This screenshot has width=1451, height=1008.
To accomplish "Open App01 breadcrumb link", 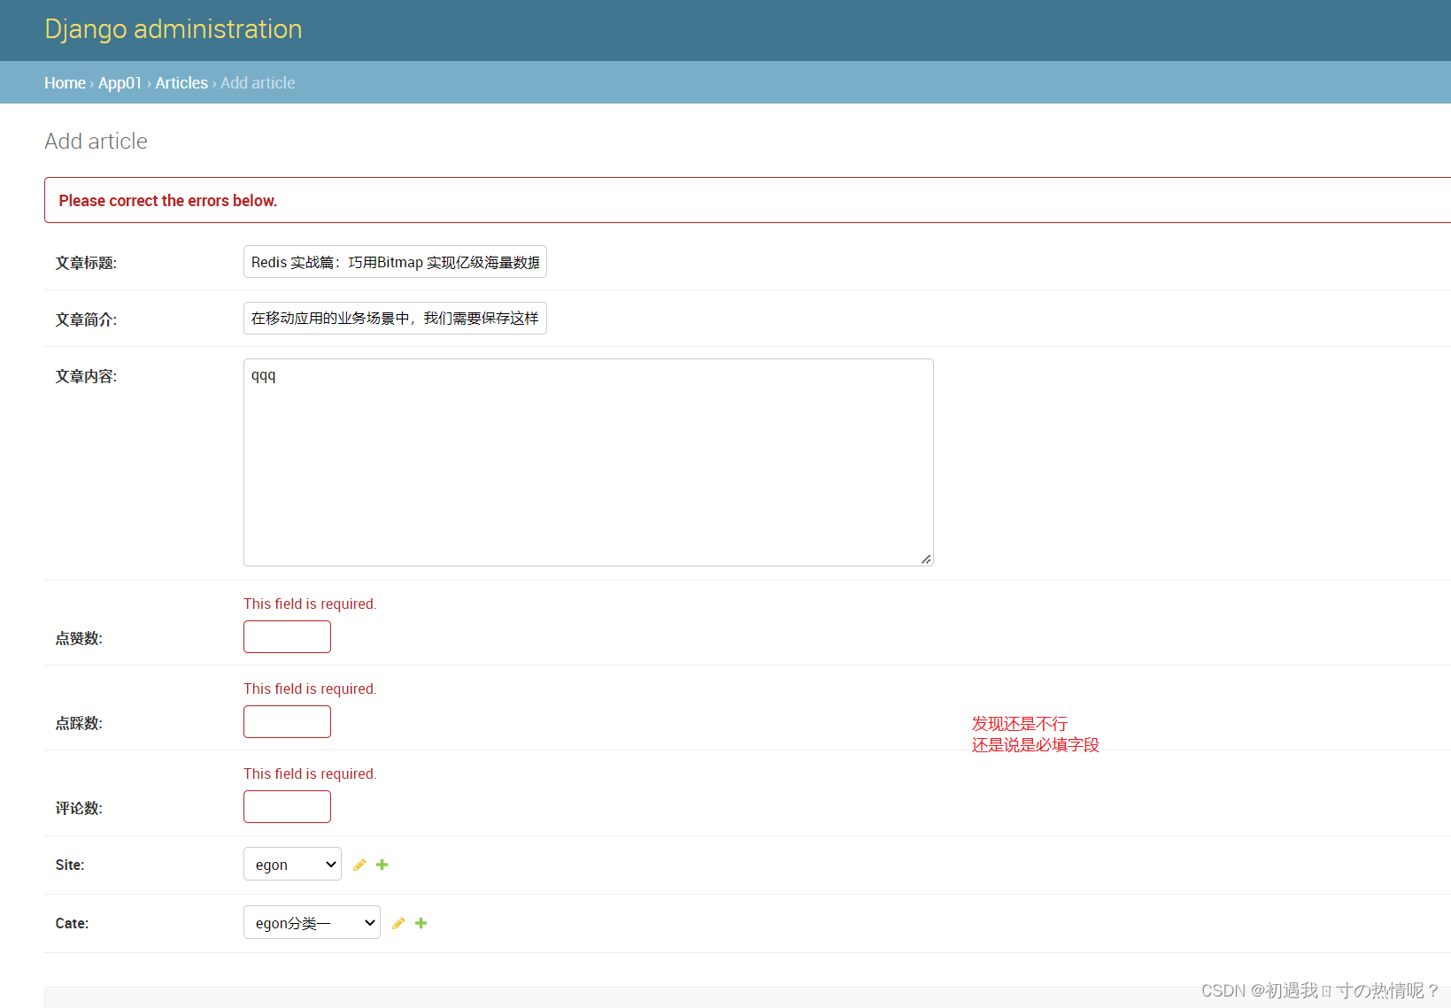I will click(120, 82).
